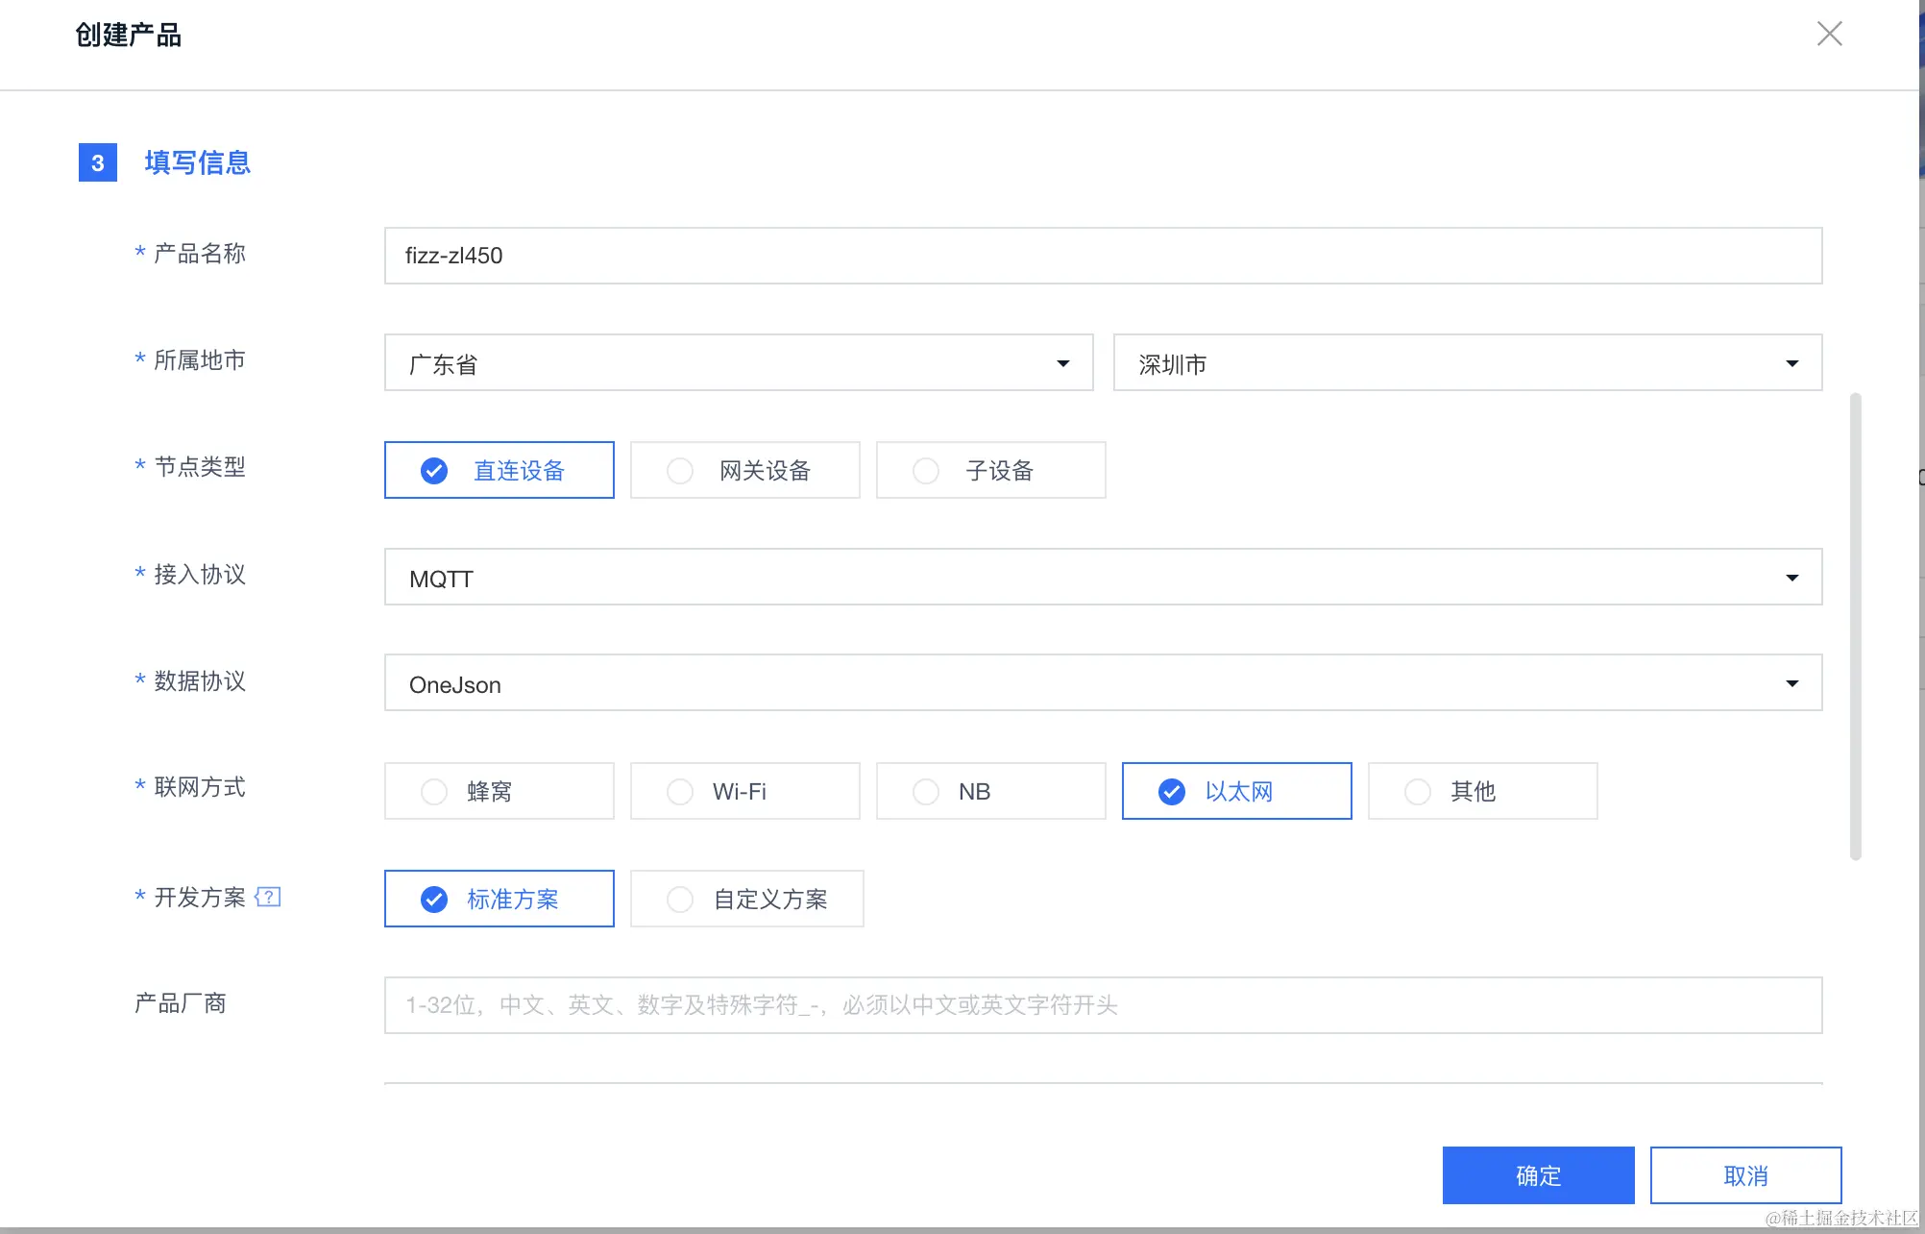Screen dimensions: 1925x1234
Task: Click the 产品名称 field containing fizz-zl450
Action: click(x=1103, y=256)
